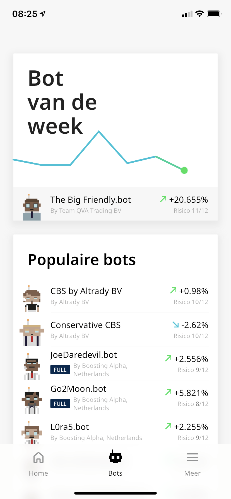
Task: Tap the green arrow beside +20.655%
Action: click(x=163, y=199)
